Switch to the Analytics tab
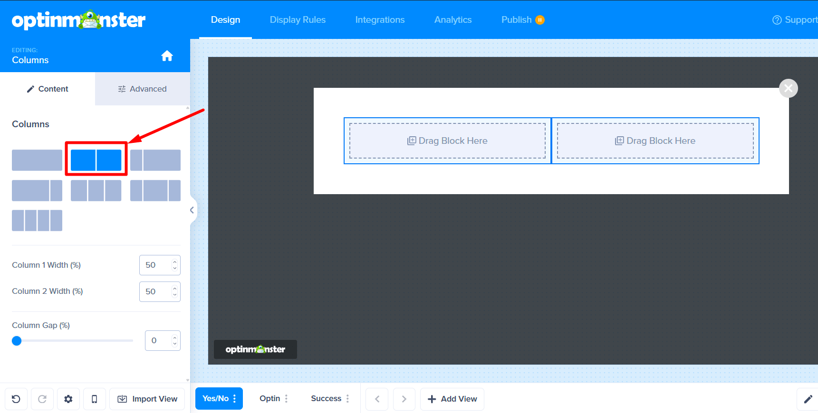 click(x=453, y=20)
